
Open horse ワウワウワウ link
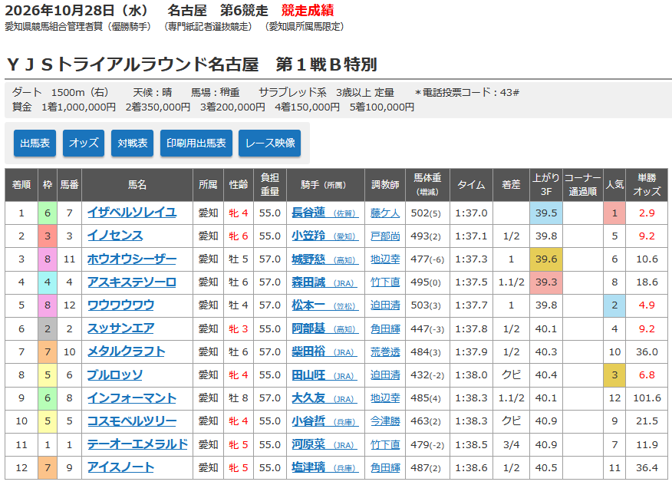pyautogui.click(x=121, y=305)
